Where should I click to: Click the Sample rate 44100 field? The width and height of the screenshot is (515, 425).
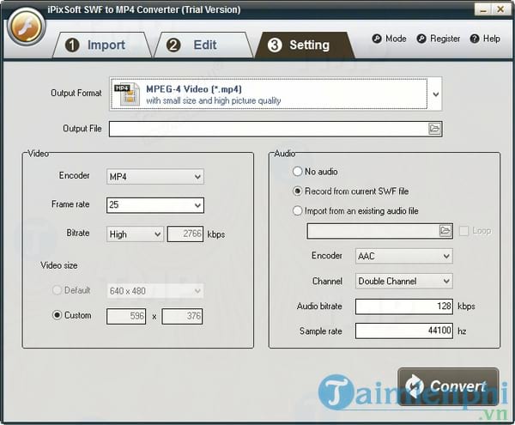(x=404, y=331)
